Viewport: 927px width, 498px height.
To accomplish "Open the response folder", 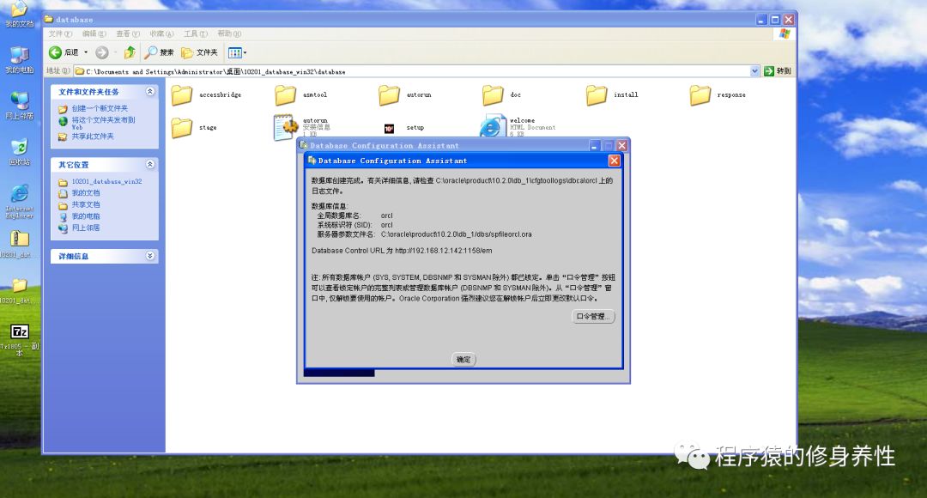I will [701, 94].
